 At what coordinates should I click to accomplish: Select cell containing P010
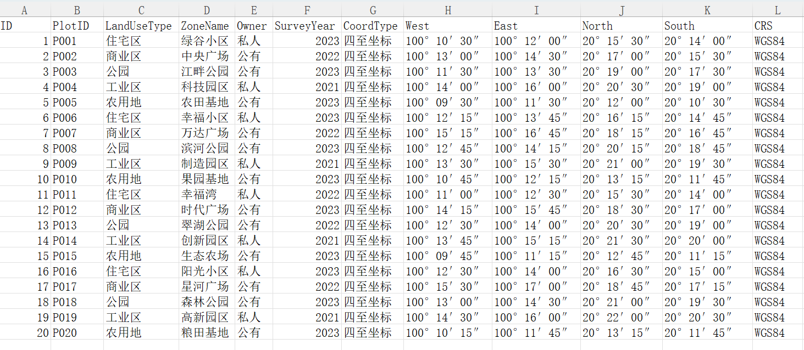tap(77, 179)
